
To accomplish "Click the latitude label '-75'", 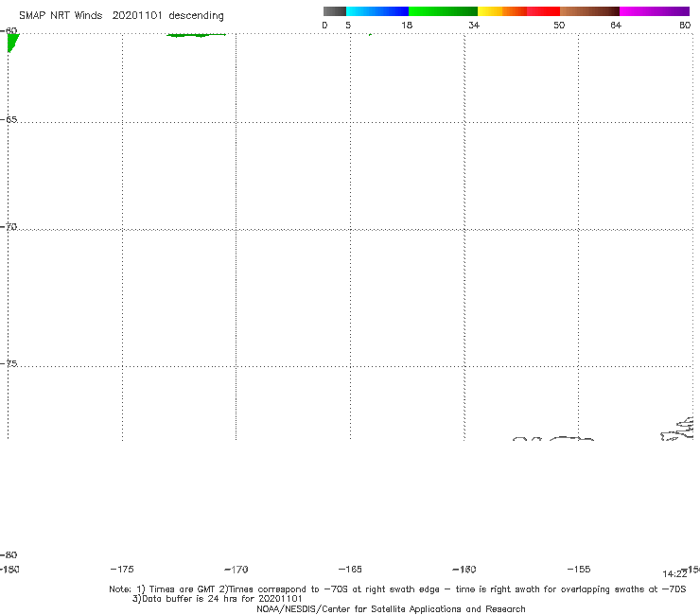I will [x=9, y=363].
